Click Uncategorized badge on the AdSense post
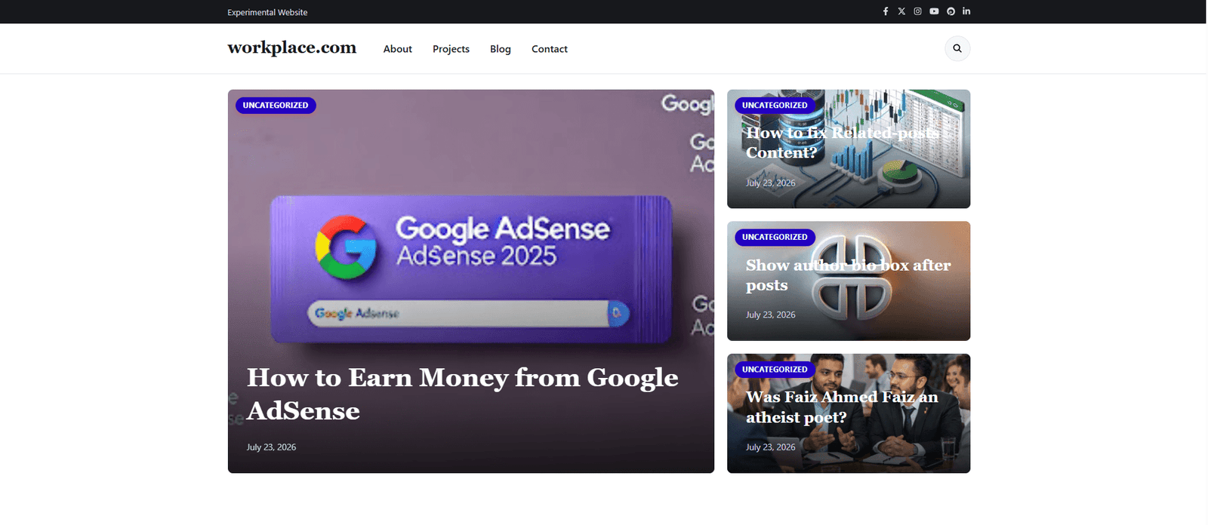This screenshot has height=525, width=1208. coord(276,106)
